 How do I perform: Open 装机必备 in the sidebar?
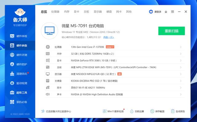pyautogui.click(x=20, y=102)
